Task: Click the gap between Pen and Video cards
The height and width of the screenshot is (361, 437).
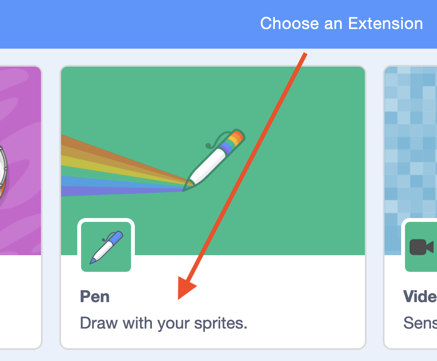Action: (x=375, y=206)
